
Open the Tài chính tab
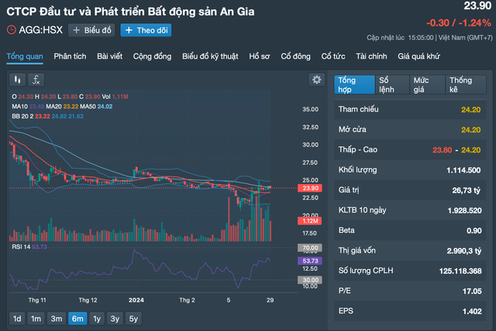point(371,56)
